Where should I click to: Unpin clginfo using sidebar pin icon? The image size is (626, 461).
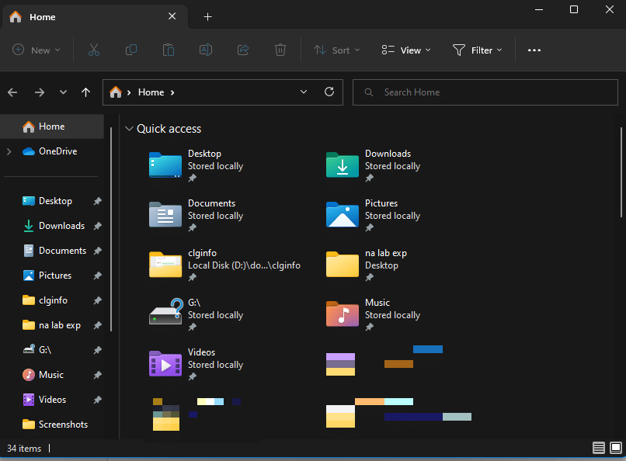click(x=97, y=300)
